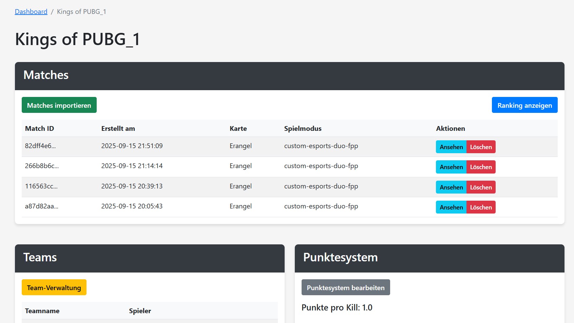
Task: Open the Dashboard breadcrumb link
Action: (31, 12)
